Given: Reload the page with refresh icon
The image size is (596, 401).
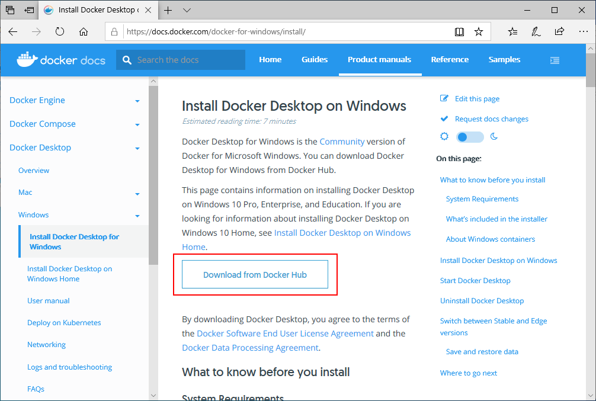Looking at the screenshot, I should pyautogui.click(x=60, y=31).
